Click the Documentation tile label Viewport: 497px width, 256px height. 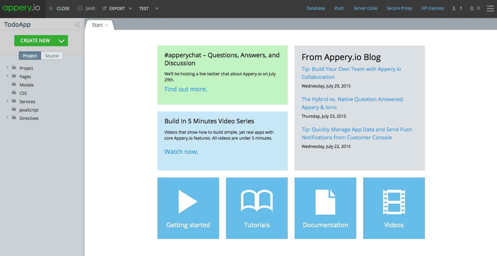tap(325, 225)
